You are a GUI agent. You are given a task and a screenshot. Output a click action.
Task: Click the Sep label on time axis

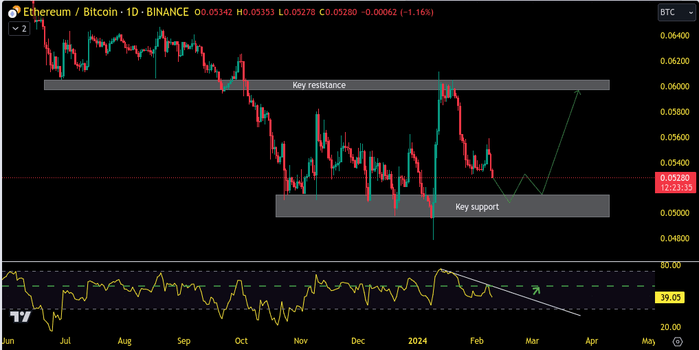tap(184, 341)
